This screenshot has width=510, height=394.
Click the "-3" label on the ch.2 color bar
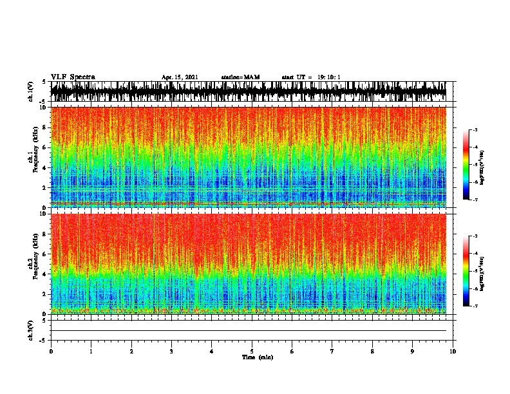click(x=475, y=236)
